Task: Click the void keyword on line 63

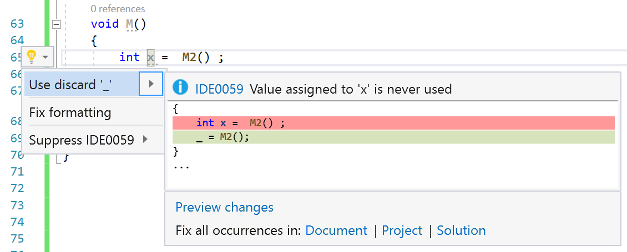Action: coord(105,24)
